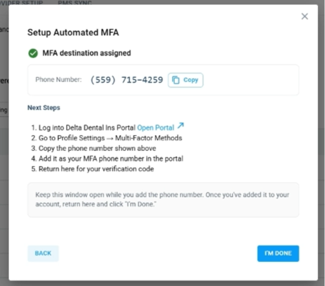Image resolution: width=325 pixels, height=286 pixels.
Task: Close the Setup Automated MFA dialog
Action: [305, 17]
